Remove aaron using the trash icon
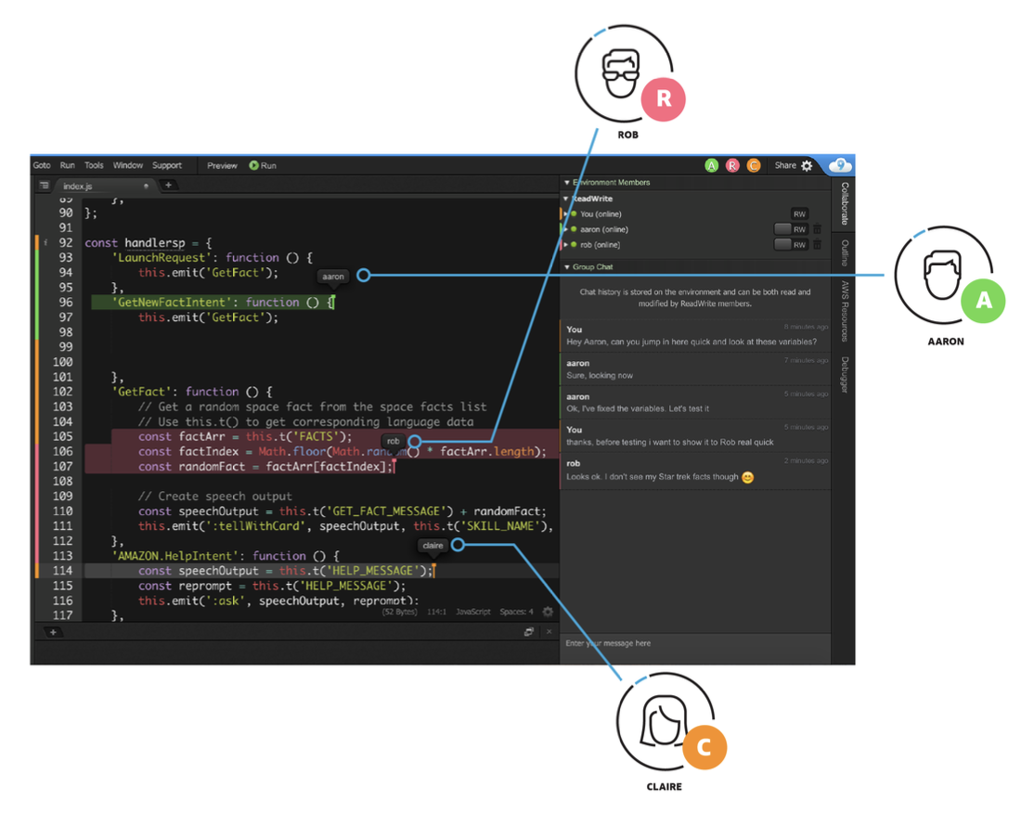This screenshot has width=1021, height=813. [817, 229]
